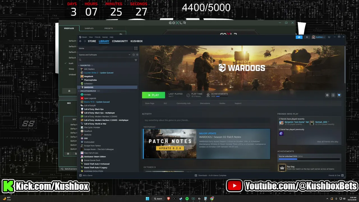Open the Steam Friends menu
This screenshot has width=359, height=202.
tap(97, 37)
